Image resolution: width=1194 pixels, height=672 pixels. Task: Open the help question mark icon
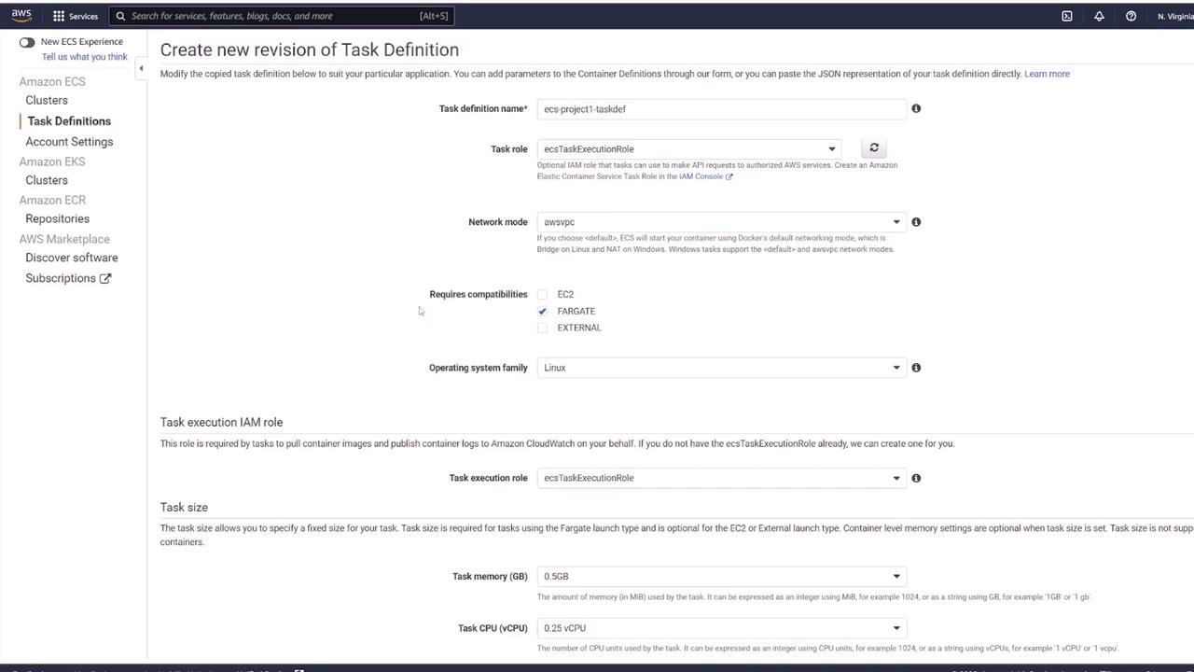click(1131, 16)
